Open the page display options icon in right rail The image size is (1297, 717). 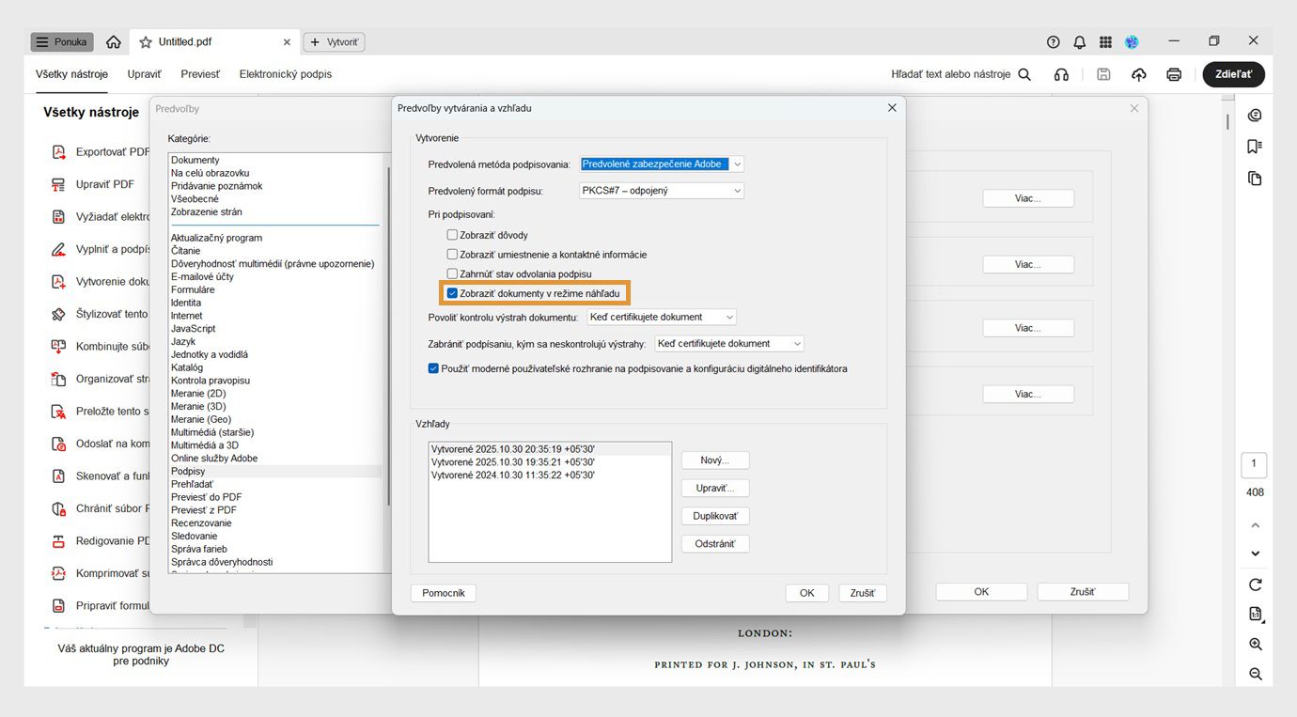point(1255,615)
